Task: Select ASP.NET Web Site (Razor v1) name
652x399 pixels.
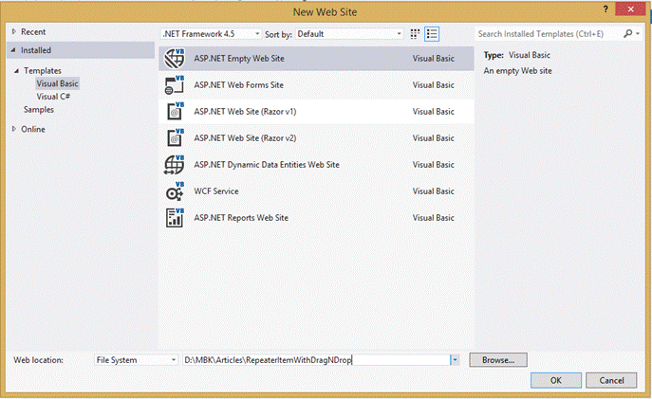Action: pyautogui.click(x=245, y=111)
